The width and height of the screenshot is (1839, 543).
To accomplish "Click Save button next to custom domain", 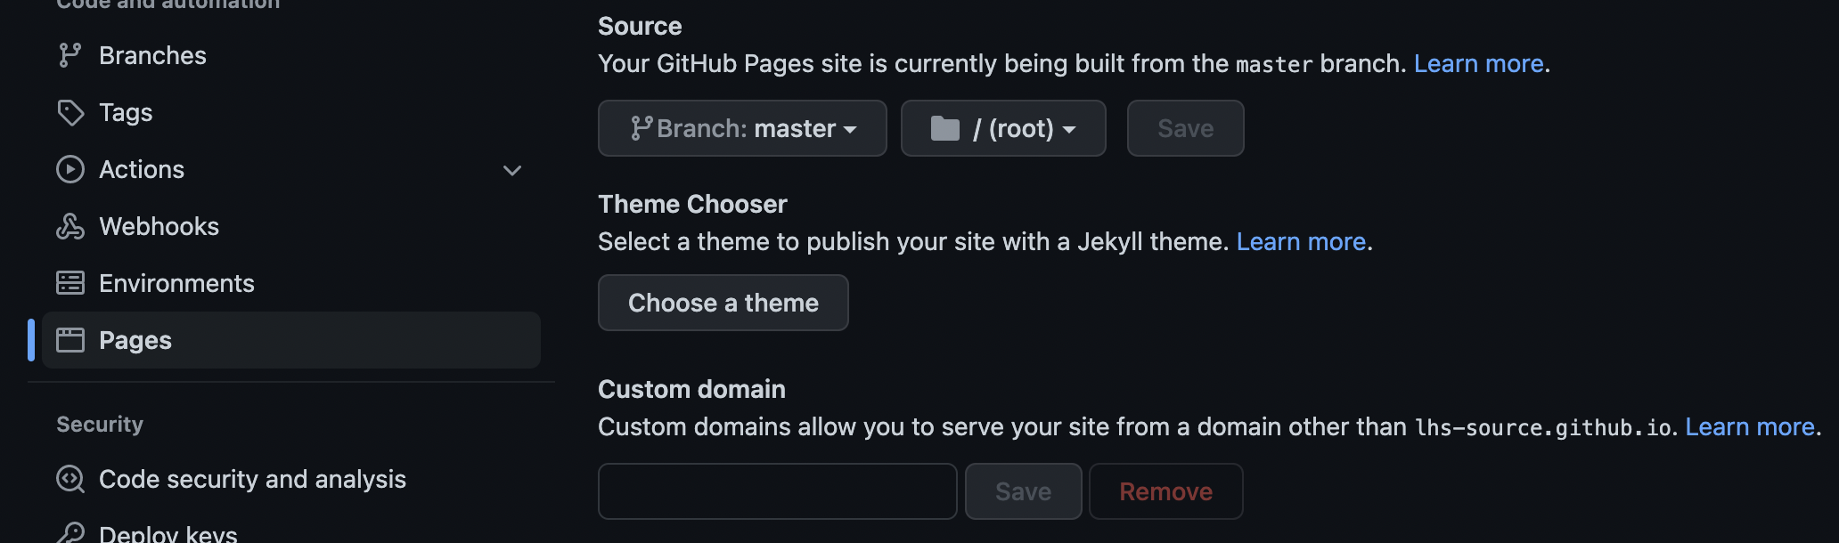I will [x=1023, y=491].
